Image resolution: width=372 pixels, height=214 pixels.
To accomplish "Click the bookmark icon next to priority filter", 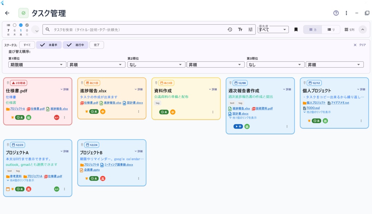I will point(296,29).
